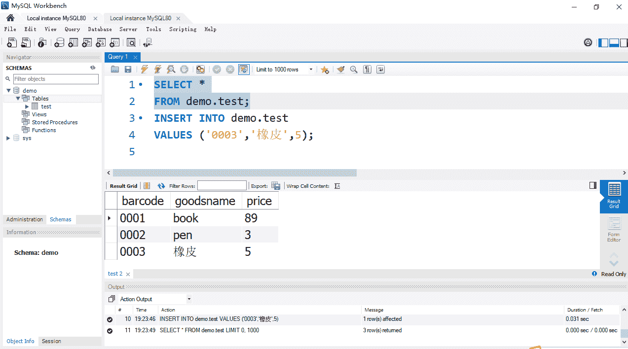Click the Commit transaction icon

tap(217, 70)
